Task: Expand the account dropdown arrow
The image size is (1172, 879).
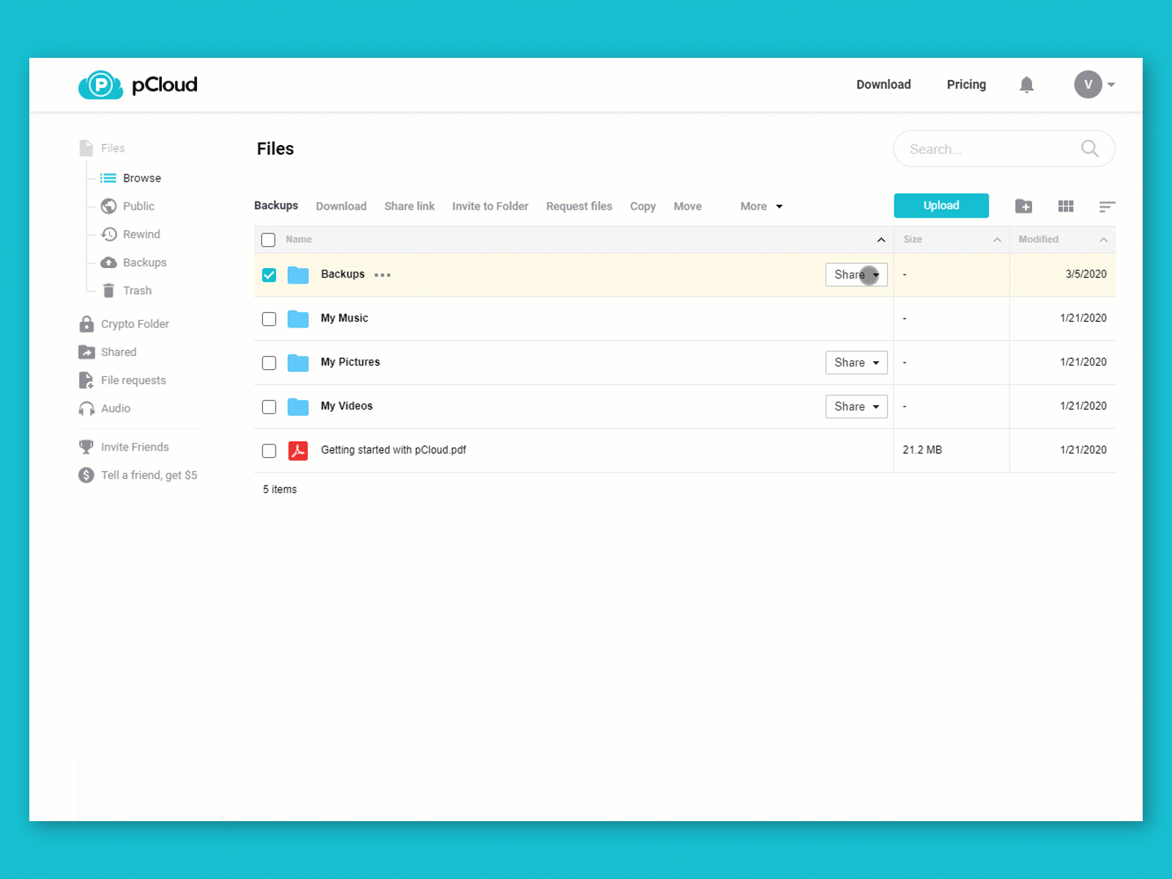Action: pyautogui.click(x=1111, y=85)
